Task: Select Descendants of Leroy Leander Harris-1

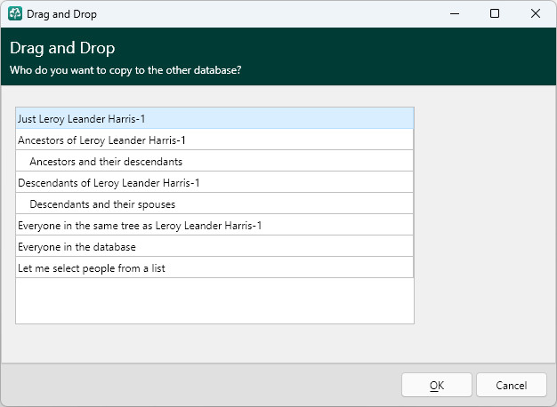Action: click(x=214, y=182)
